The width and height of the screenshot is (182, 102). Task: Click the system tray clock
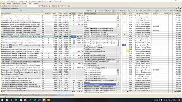tap(174, 100)
